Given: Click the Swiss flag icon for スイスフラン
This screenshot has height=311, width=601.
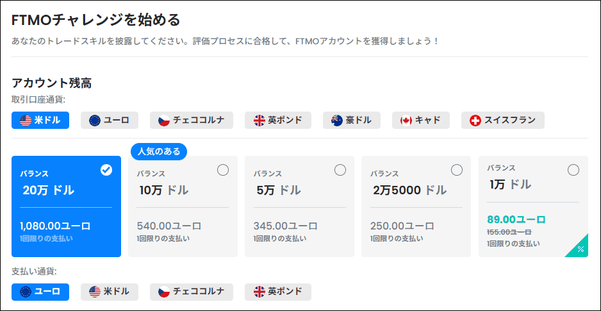Looking at the screenshot, I should coord(475,121).
